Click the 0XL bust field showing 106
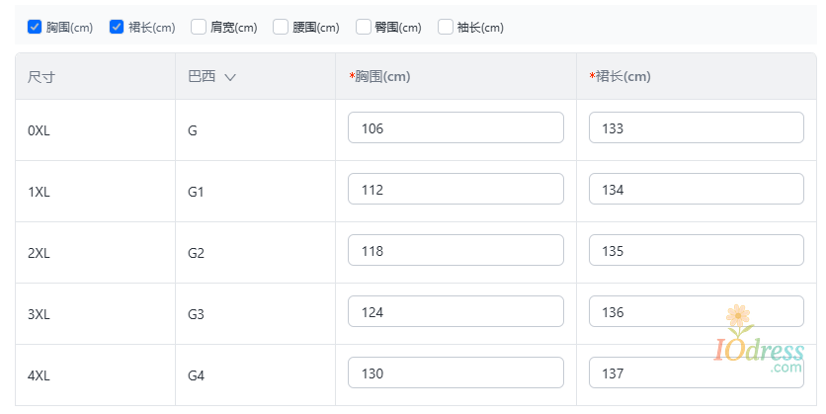 455,127
